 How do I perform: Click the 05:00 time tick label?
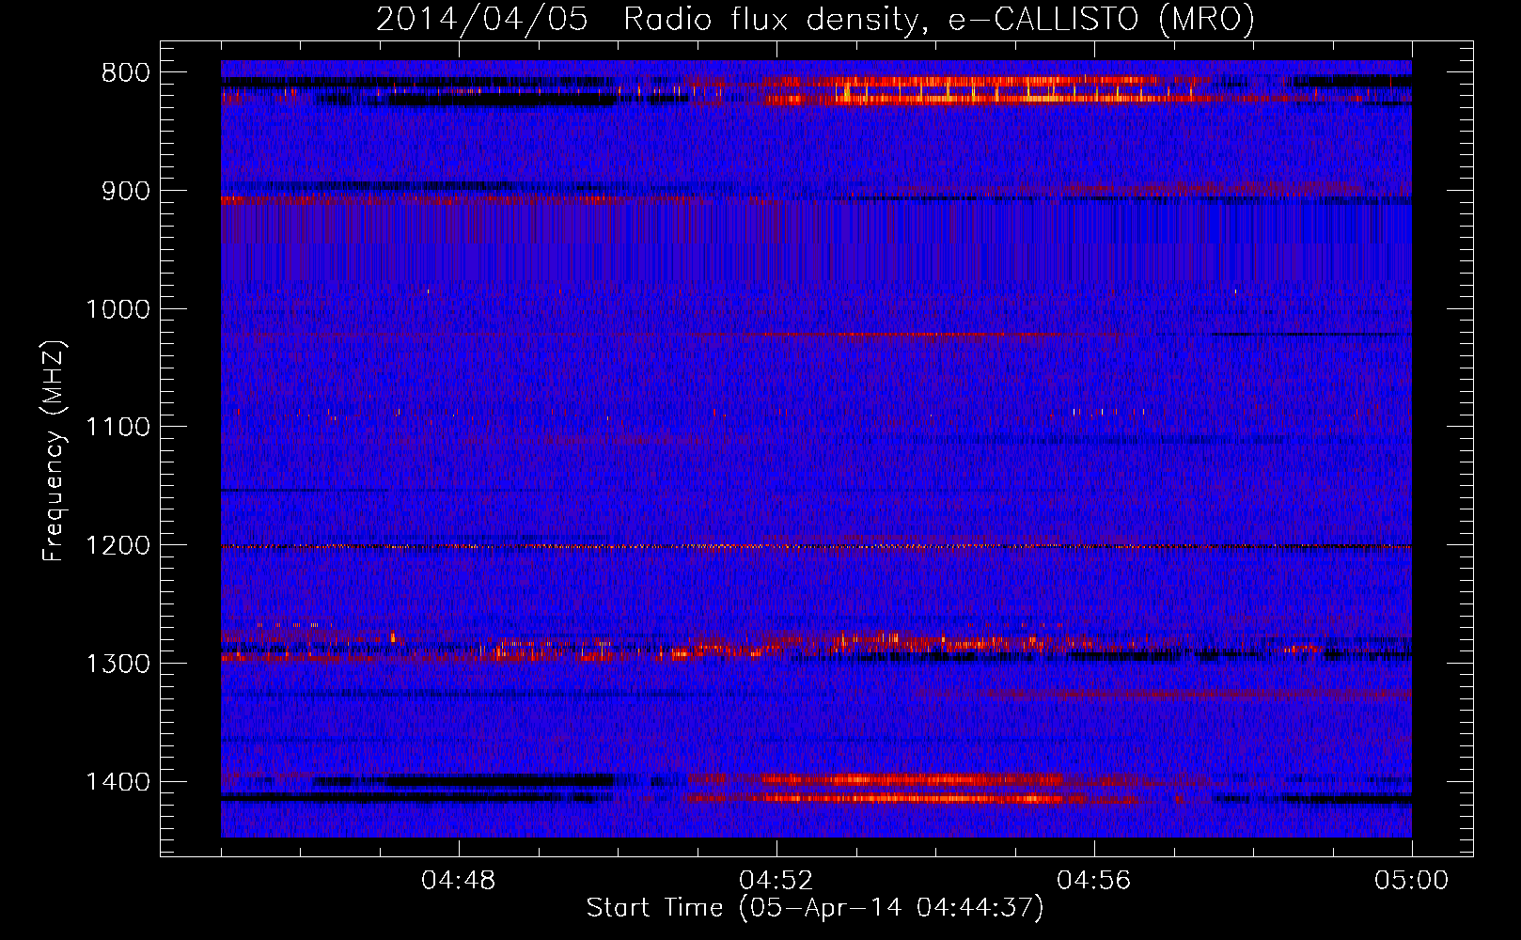click(x=1412, y=881)
